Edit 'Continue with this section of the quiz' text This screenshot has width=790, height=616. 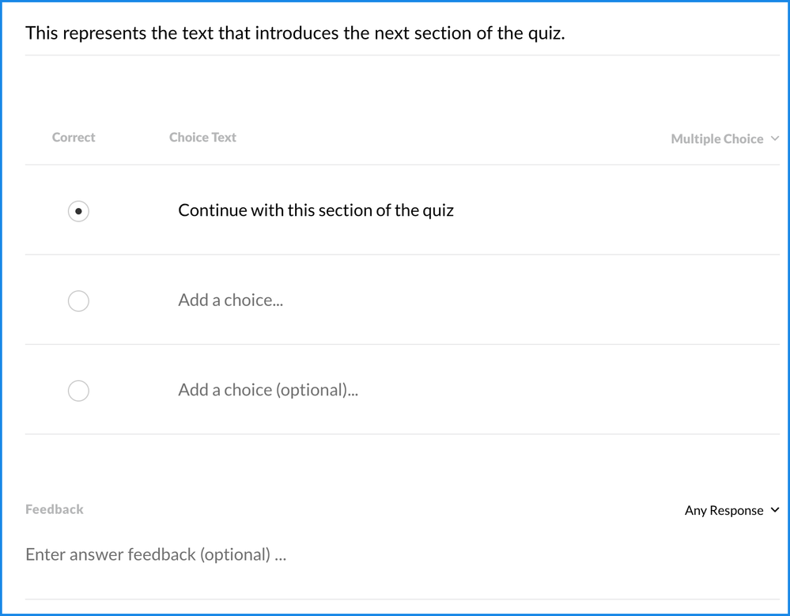click(x=316, y=210)
